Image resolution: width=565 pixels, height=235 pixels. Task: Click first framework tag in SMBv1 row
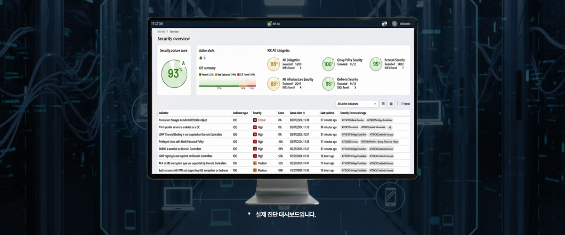tap(353, 149)
